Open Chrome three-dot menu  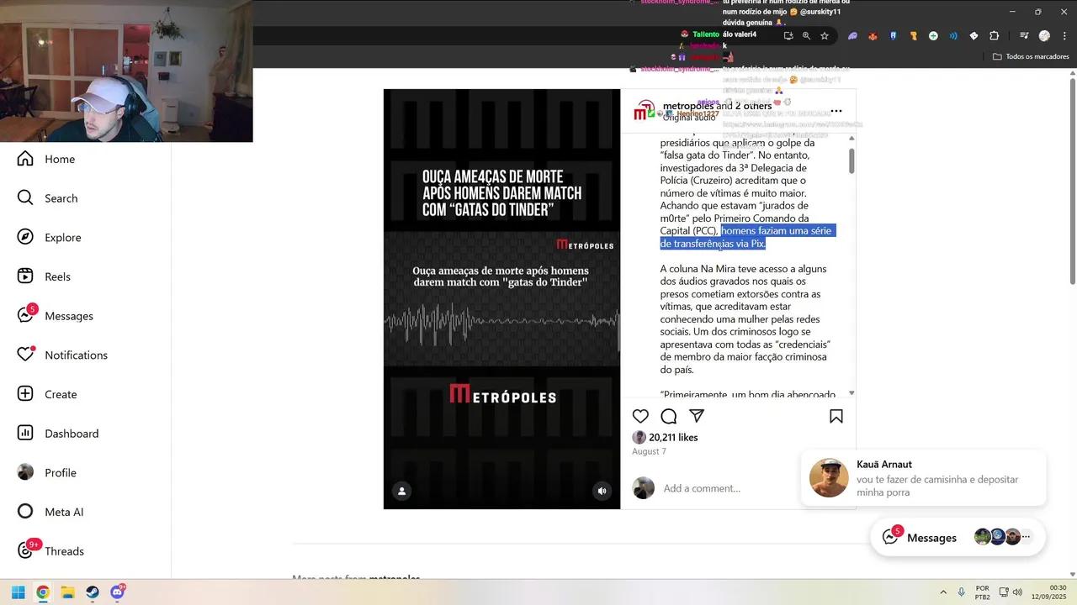click(x=1064, y=36)
